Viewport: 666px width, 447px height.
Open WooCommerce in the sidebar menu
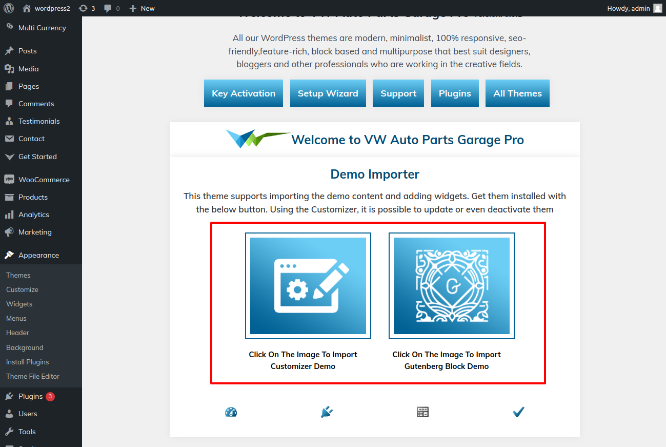[44, 180]
